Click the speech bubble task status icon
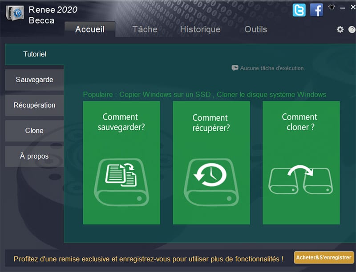356x272 pixels. (x=235, y=68)
